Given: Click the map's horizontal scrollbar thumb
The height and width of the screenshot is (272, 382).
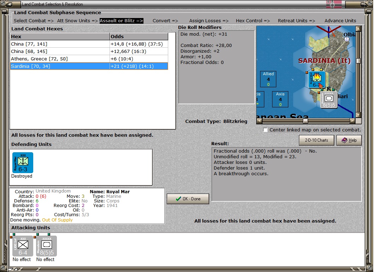Looking at the screenshot, I should (305, 121).
